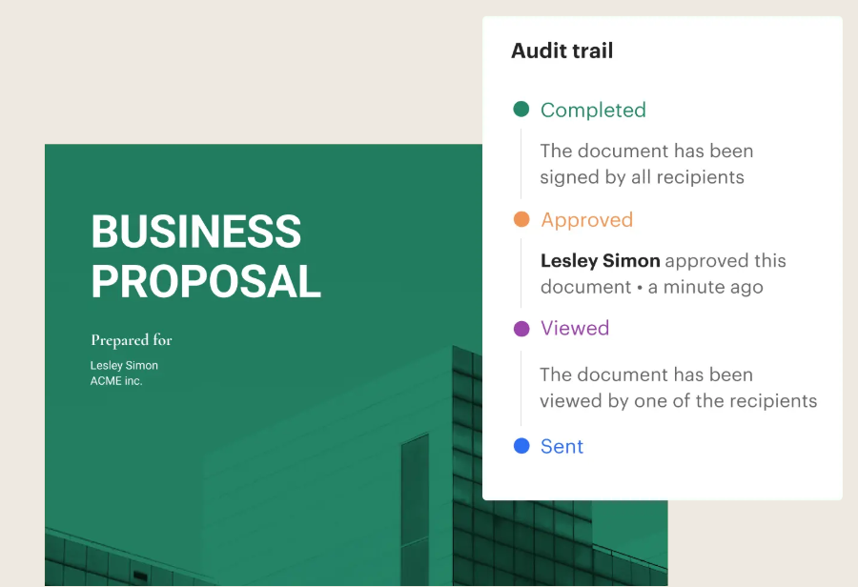
Task: Open the Viewed audit entry label
Action: pos(574,329)
